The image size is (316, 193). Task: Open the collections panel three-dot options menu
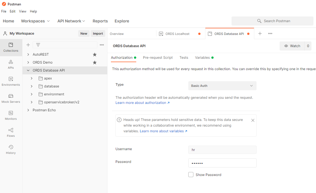[x=102, y=45]
